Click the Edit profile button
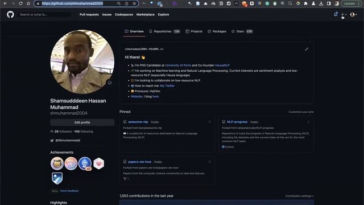 (x=82, y=122)
